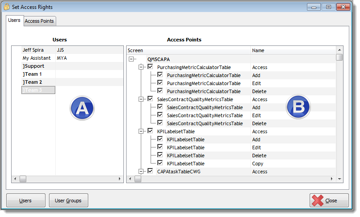Click the Users list right scroll arrow
The width and height of the screenshot is (360, 217).
120,179
